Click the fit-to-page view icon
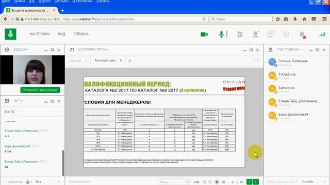 coord(217,182)
